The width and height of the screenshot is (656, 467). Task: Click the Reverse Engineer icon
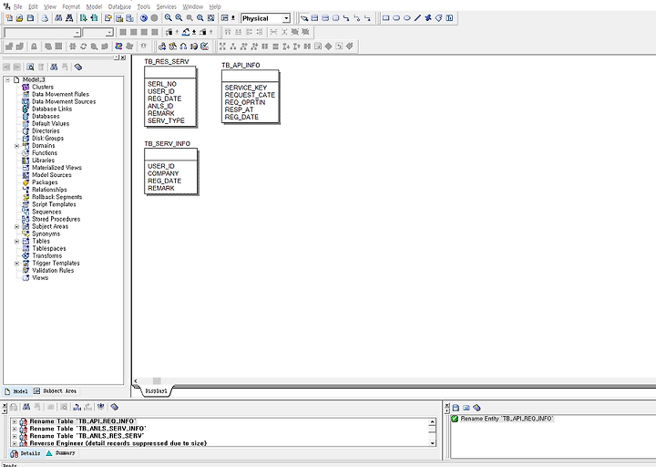(x=94, y=18)
